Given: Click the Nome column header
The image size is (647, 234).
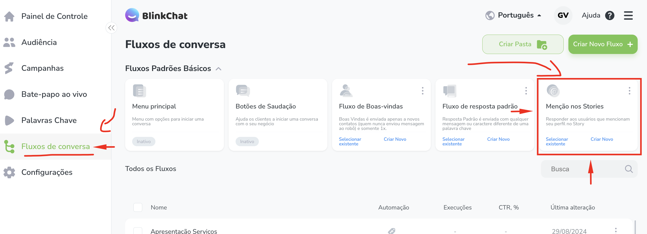Looking at the screenshot, I should pyautogui.click(x=159, y=207).
